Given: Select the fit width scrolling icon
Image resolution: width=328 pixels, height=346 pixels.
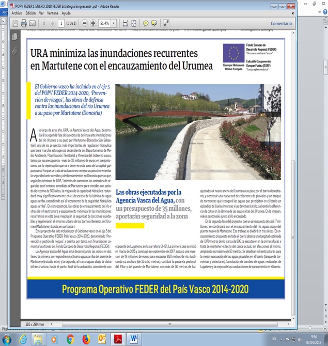Looking at the screenshot, I should tap(125, 23).
